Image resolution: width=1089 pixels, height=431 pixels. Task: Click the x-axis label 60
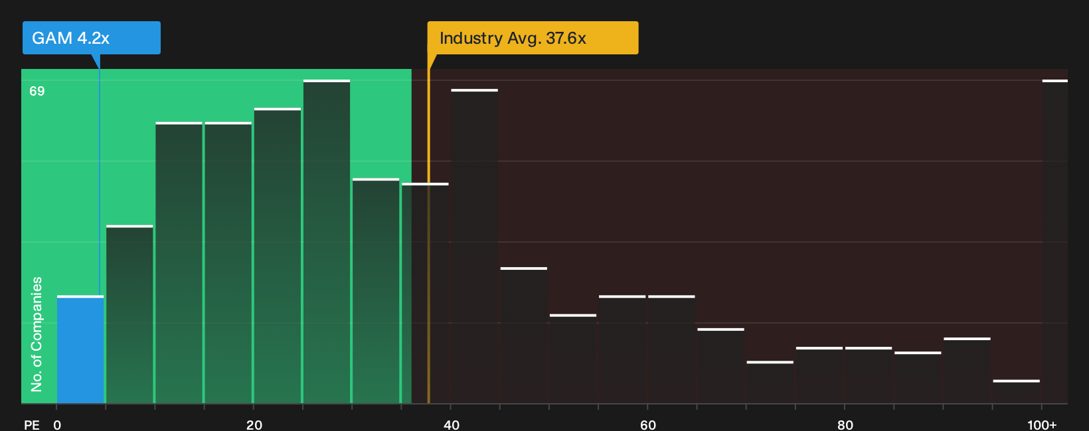tap(648, 425)
